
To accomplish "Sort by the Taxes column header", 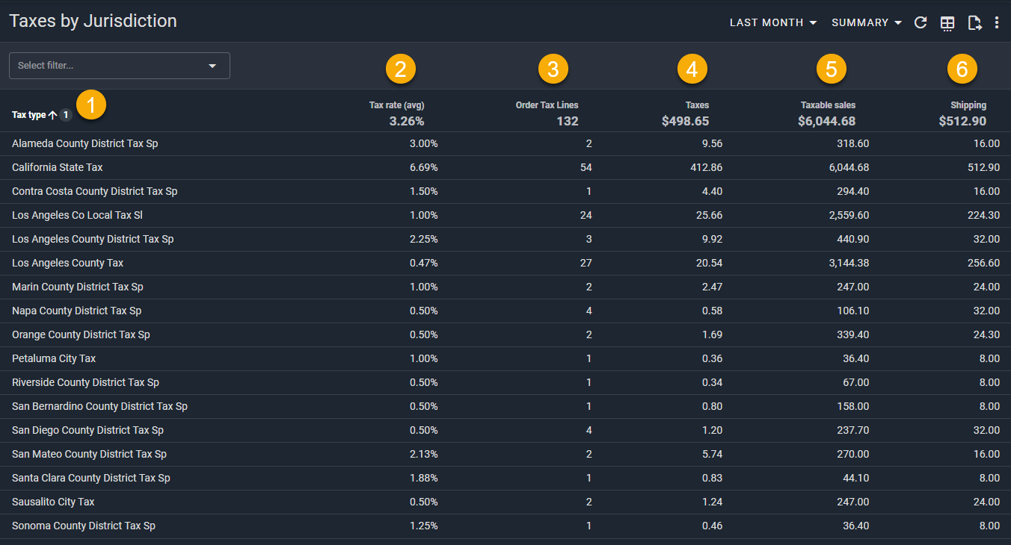I will pyautogui.click(x=697, y=105).
